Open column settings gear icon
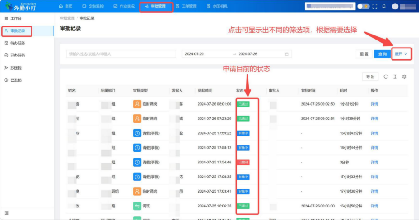Screen dimensions: 419x220 [x=404, y=76]
